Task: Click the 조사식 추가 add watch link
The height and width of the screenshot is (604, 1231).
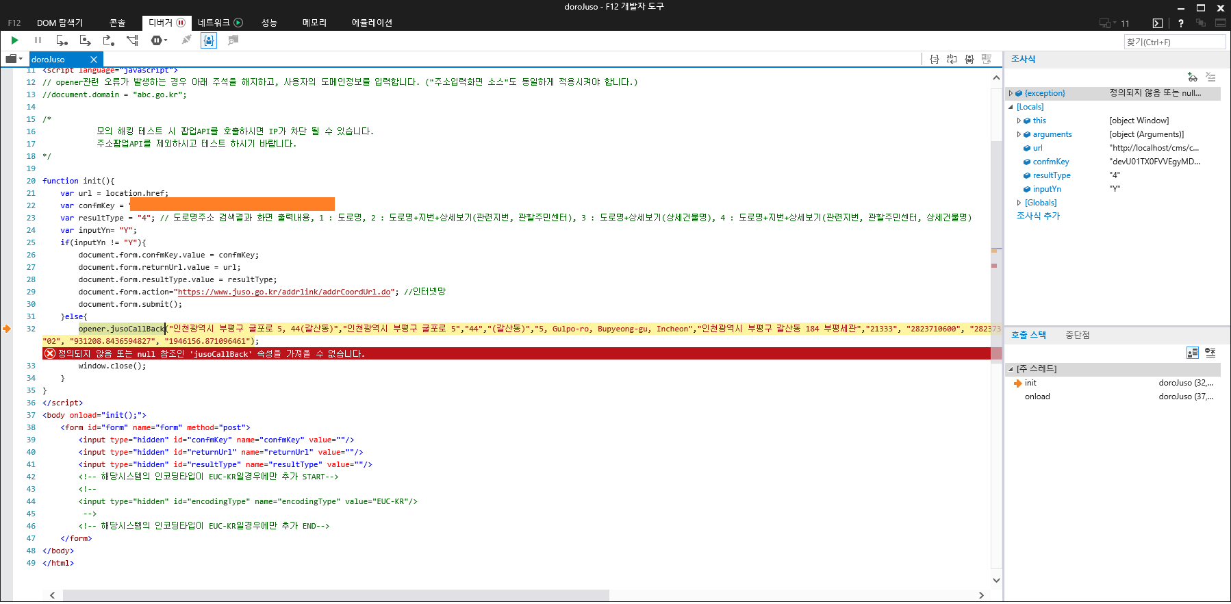Action: (x=1038, y=216)
